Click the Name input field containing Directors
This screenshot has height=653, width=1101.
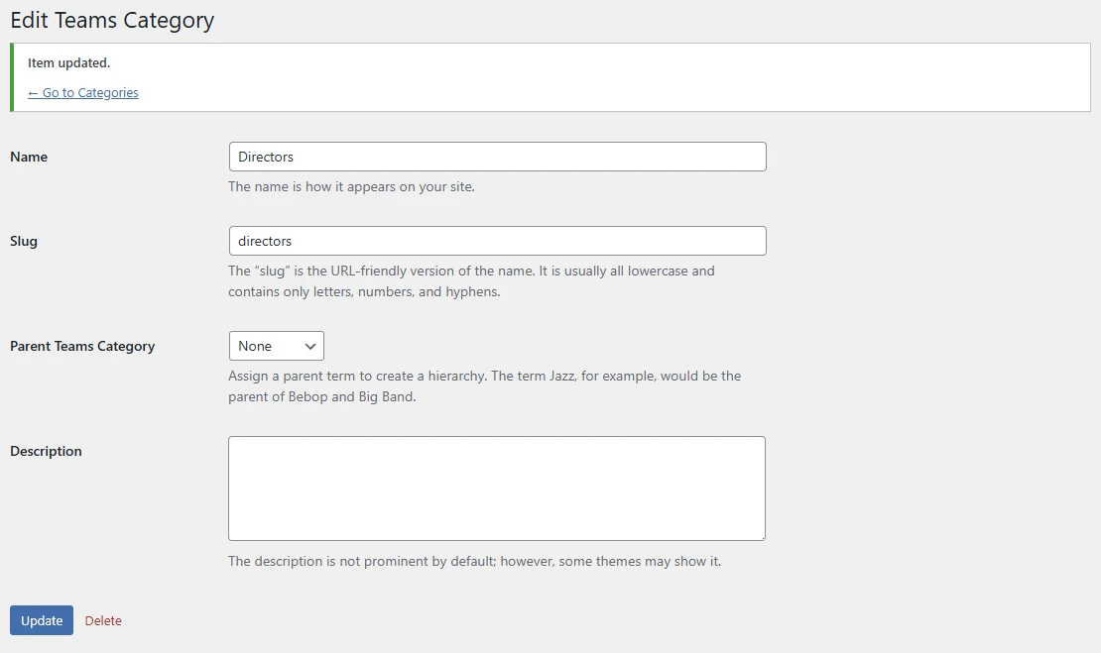(496, 157)
